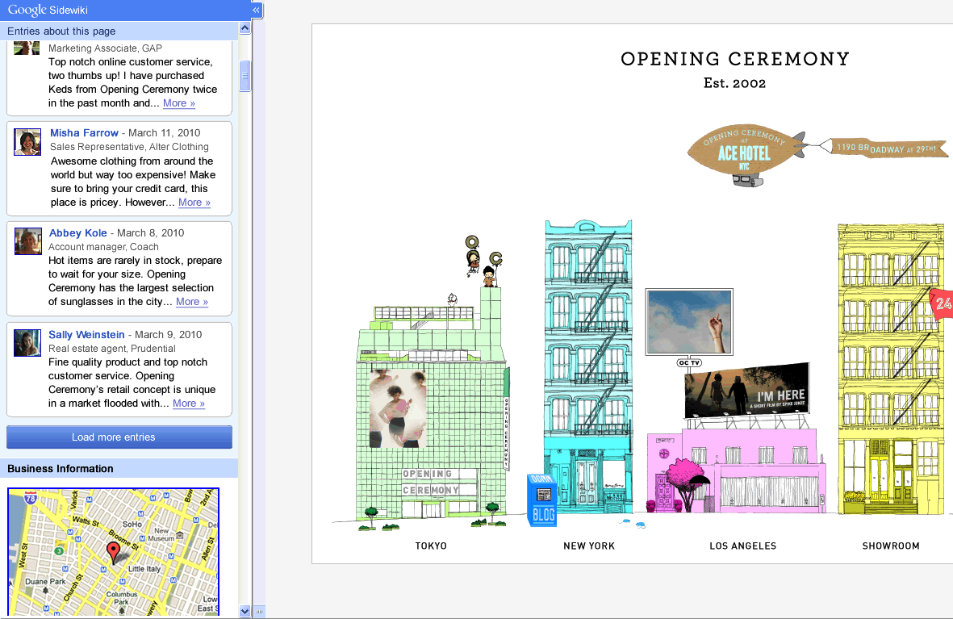Expand Abbey Kole's entry with More link
953x619 pixels.
pyautogui.click(x=192, y=302)
